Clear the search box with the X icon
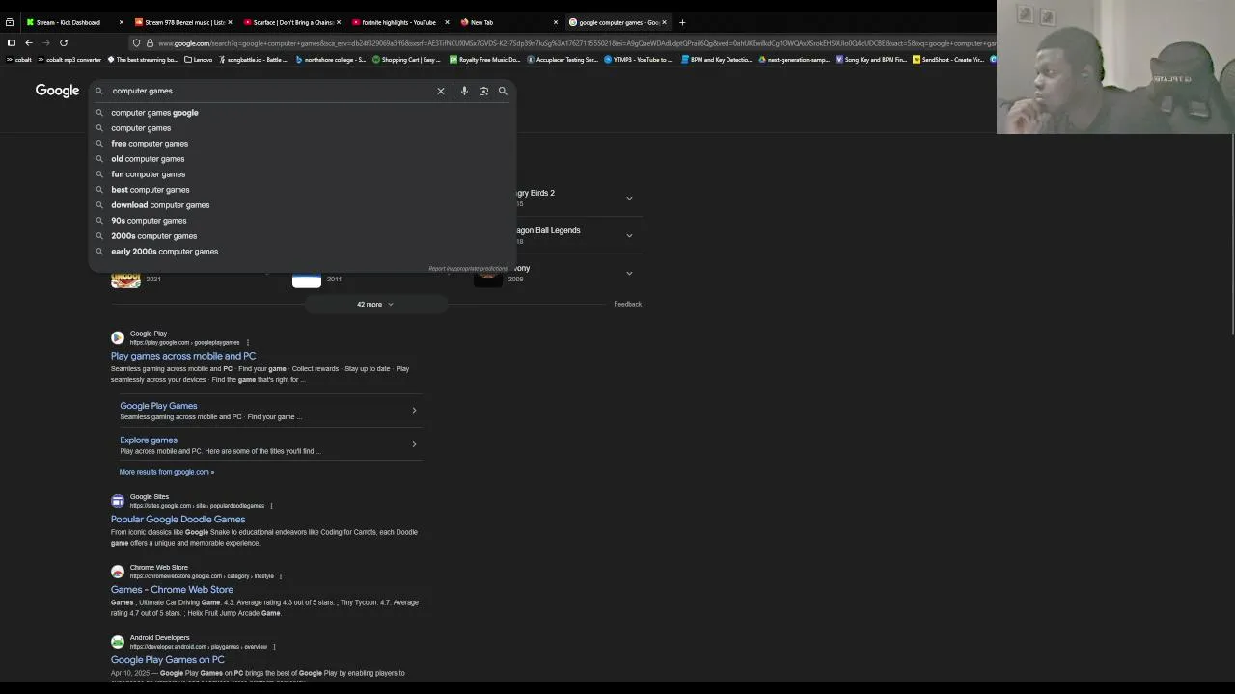 441,91
